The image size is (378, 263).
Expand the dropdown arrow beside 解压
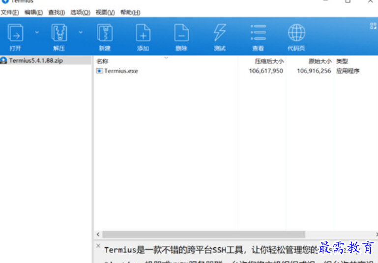(81, 32)
